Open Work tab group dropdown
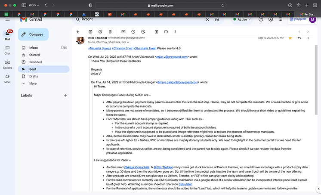321x195 pixels. pos(34,5)
